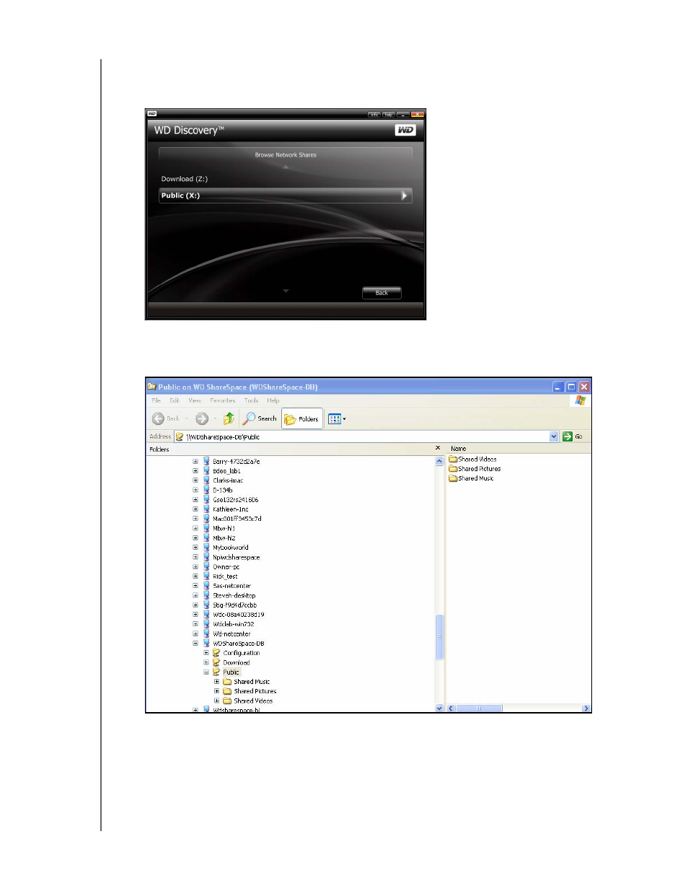Open the Views dropdown button
688x891 pixels.
[337, 419]
